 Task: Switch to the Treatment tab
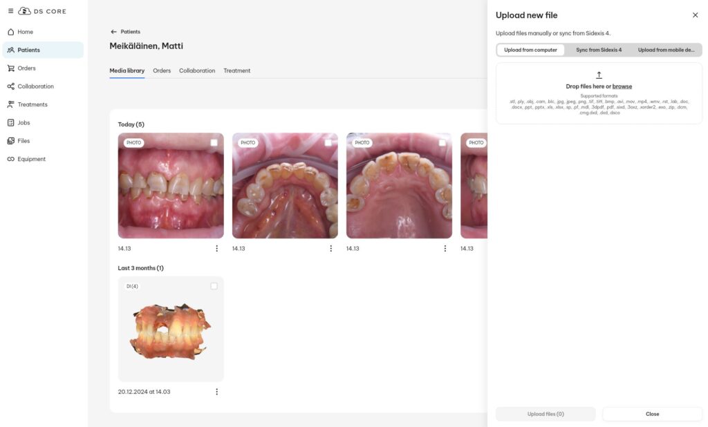click(236, 70)
